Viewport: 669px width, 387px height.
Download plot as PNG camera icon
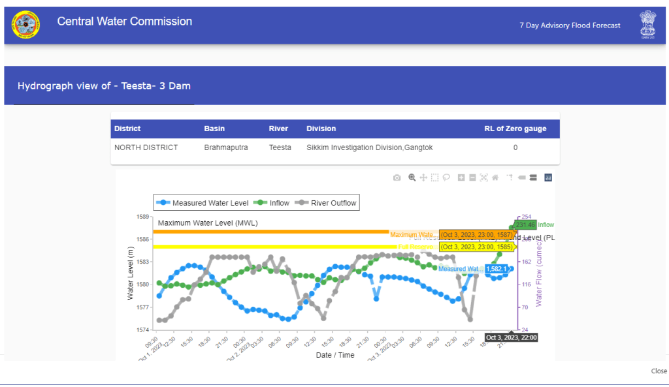pyautogui.click(x=397, y=178)
